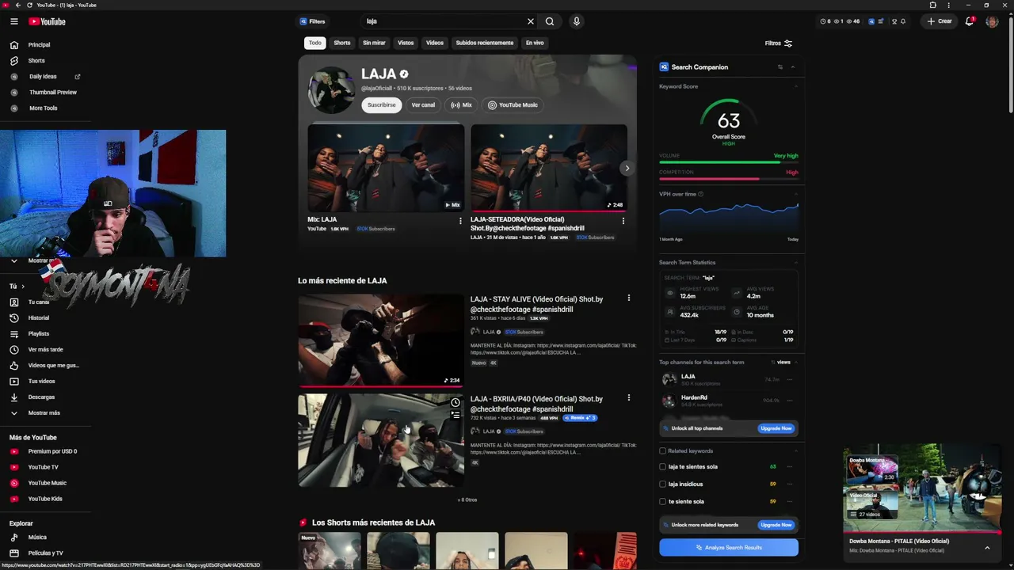Collapse the Search Companion panel
1014x570 pixels.
(793, 67)
